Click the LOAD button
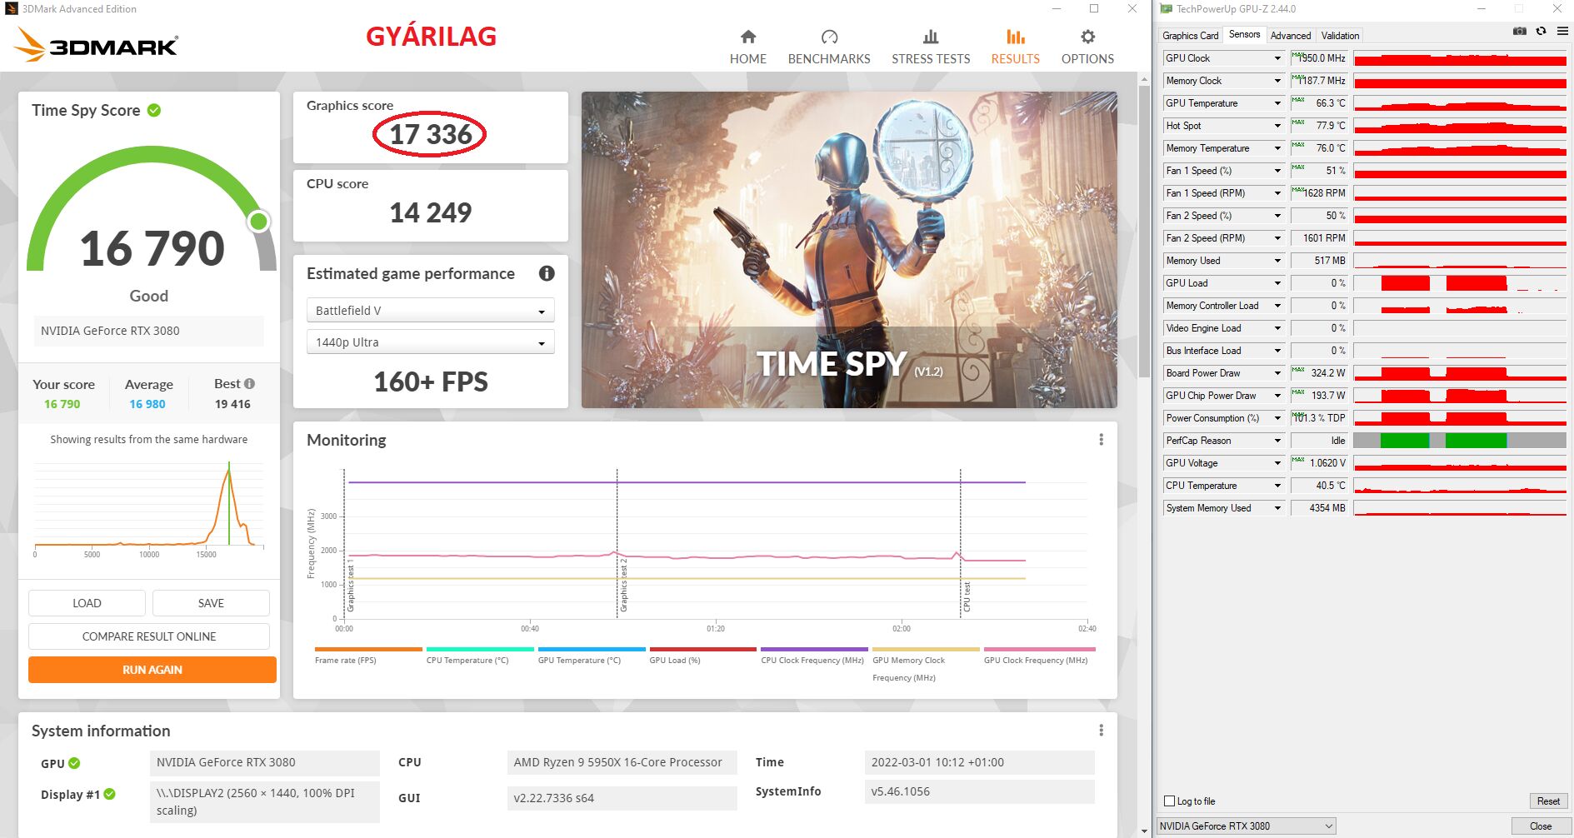The image size is (1574, 838). click(87, 603)
